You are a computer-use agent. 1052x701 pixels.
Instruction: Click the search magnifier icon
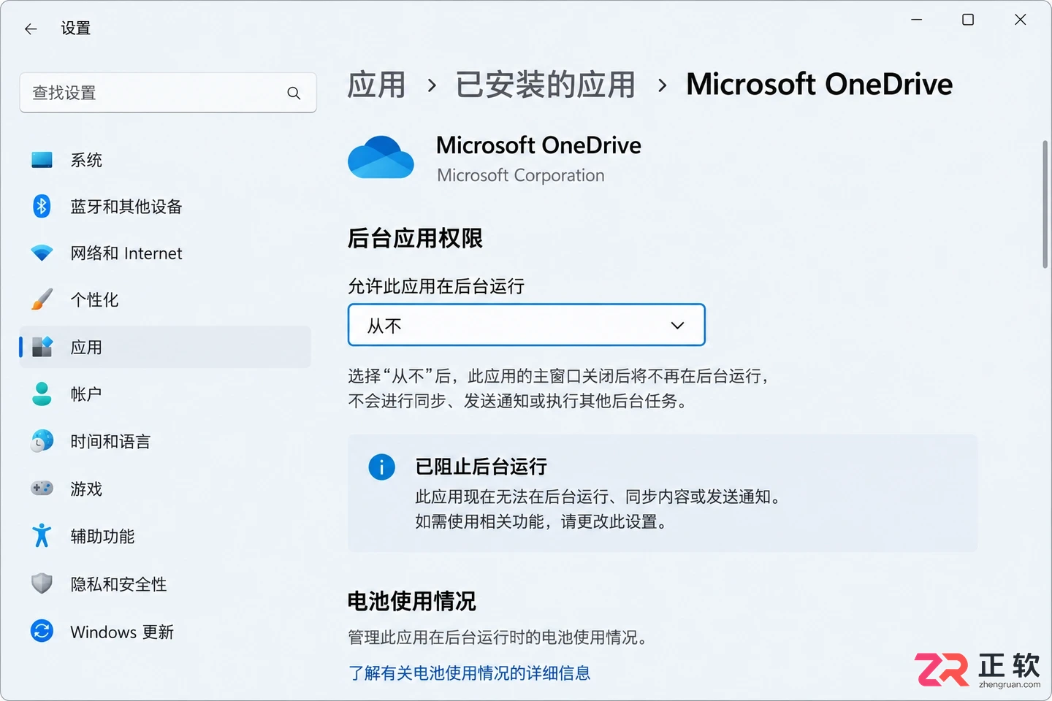pyautogui.click(x=294, y=93)
